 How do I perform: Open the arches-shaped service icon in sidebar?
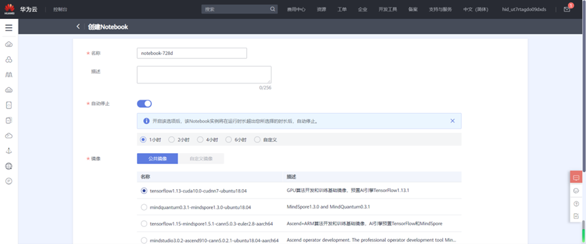click(9, 75)
